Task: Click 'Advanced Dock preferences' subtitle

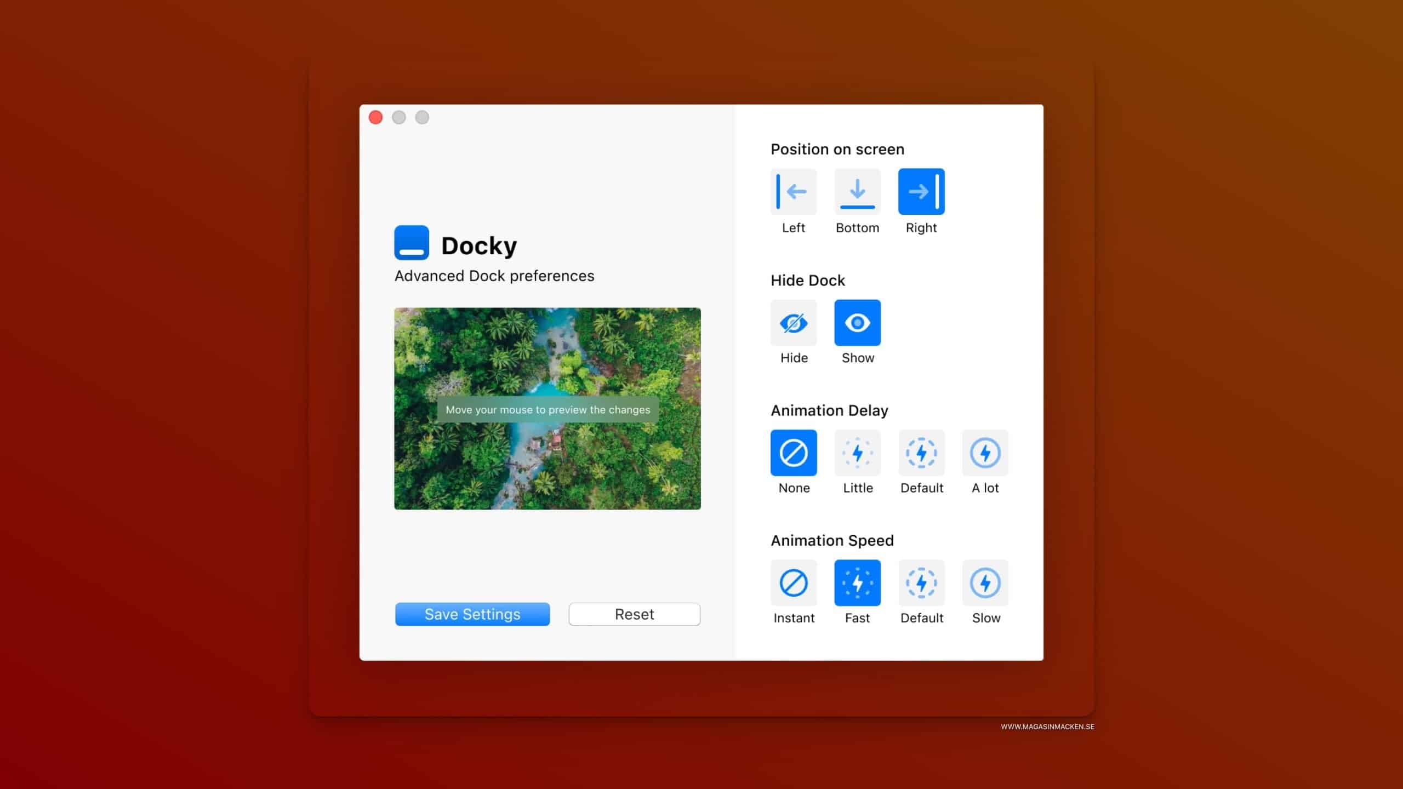Action: pos(494,276)
